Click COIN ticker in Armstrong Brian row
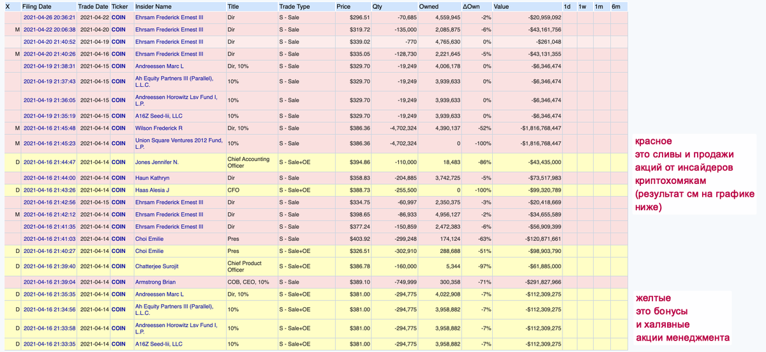766x352 pixels. (118, 282)
